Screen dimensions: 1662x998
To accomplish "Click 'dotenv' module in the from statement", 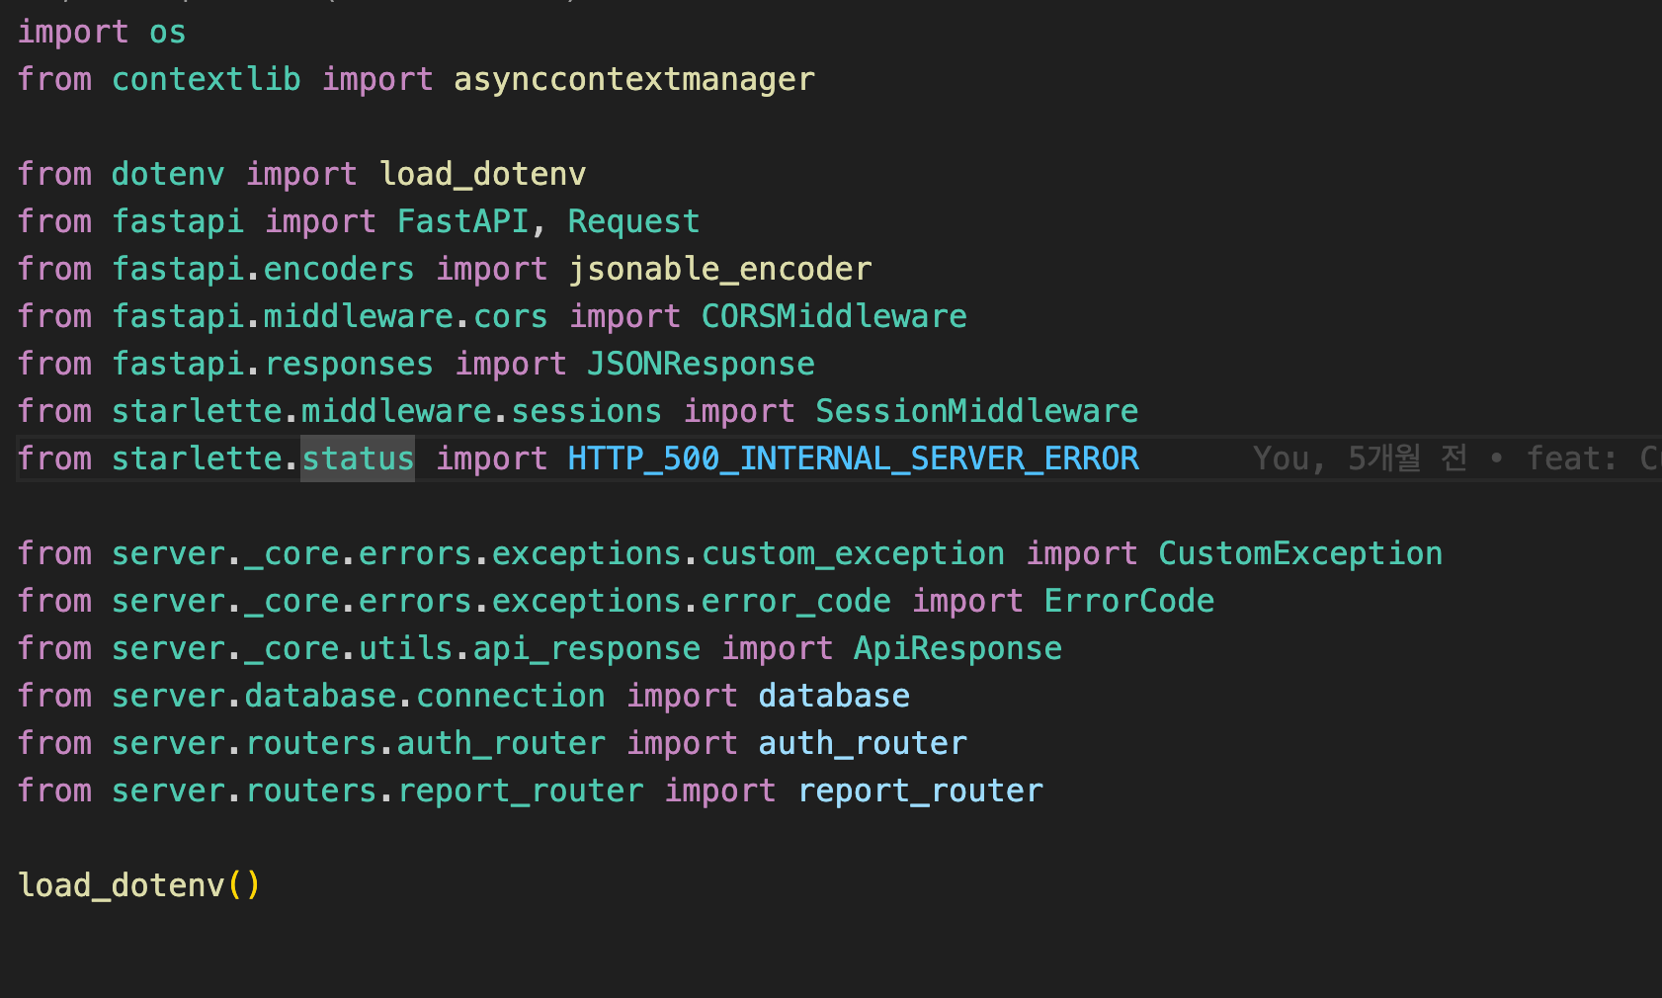I will click(168, 174).
